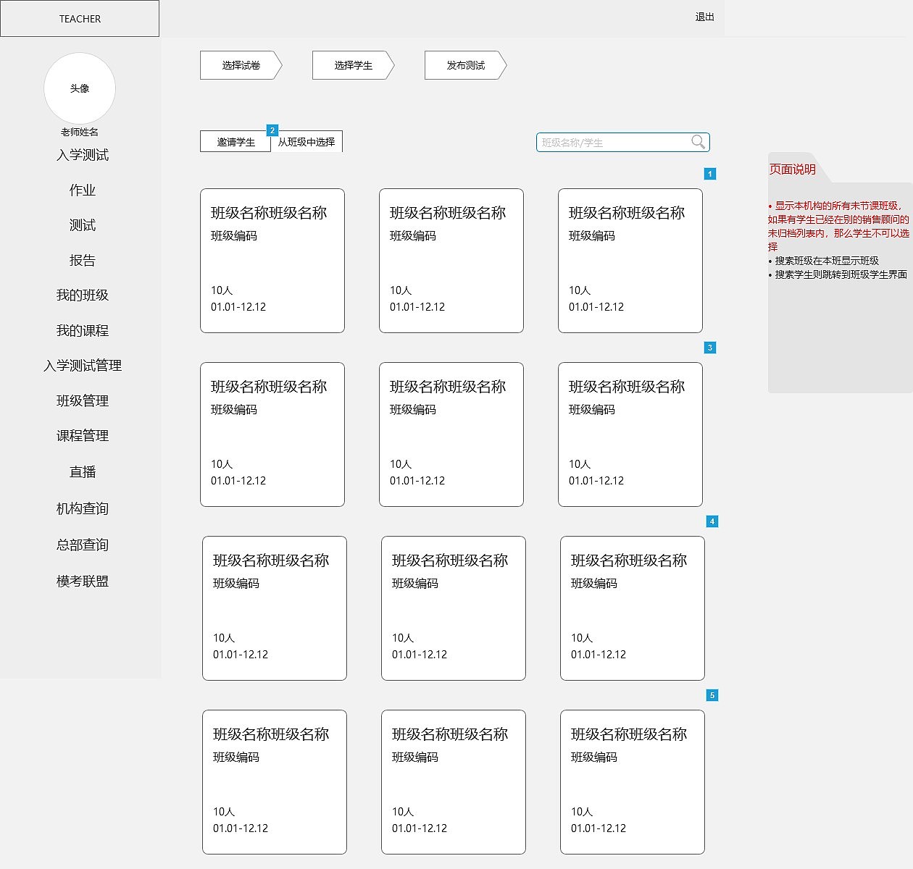The height and width of the screenshot is (869, 913).
Task: Click the TEACHER logo block
Action: click(x=80, y=18)
